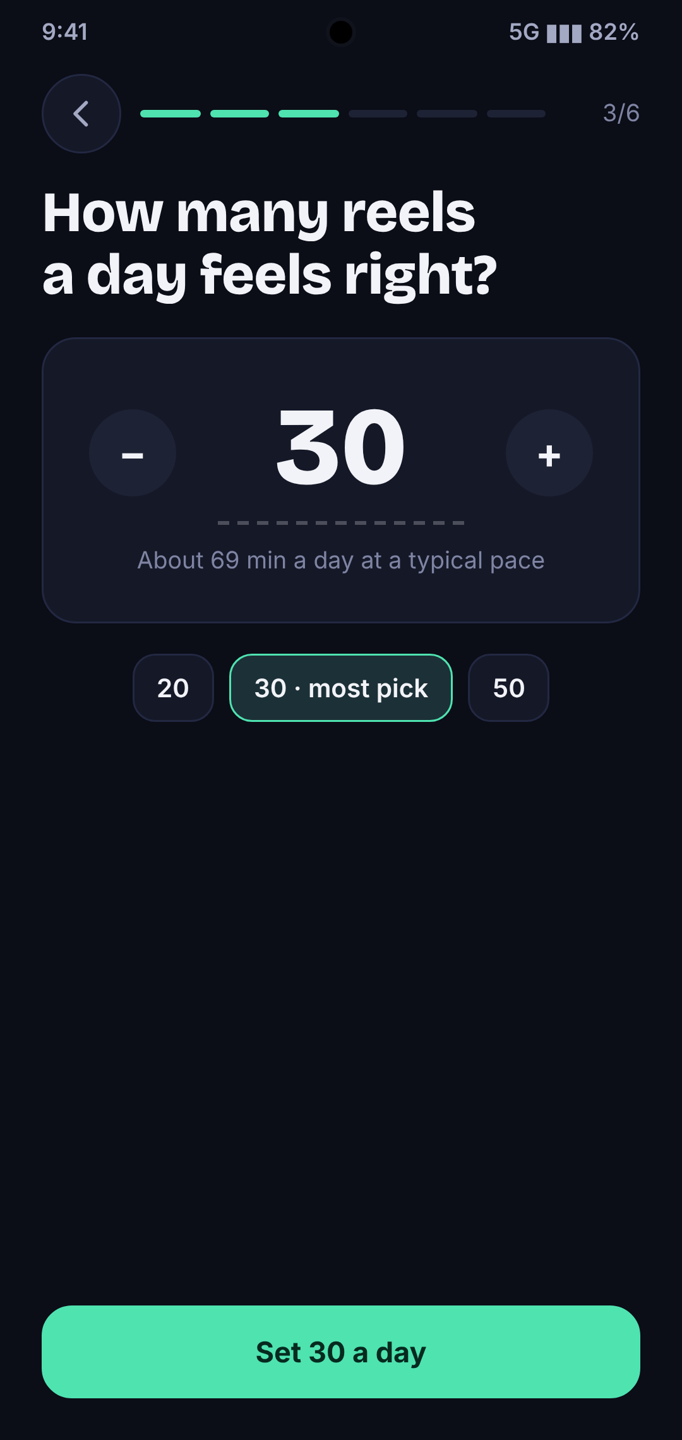Tap the Set 30 a day button

(x=341, y=1352)
